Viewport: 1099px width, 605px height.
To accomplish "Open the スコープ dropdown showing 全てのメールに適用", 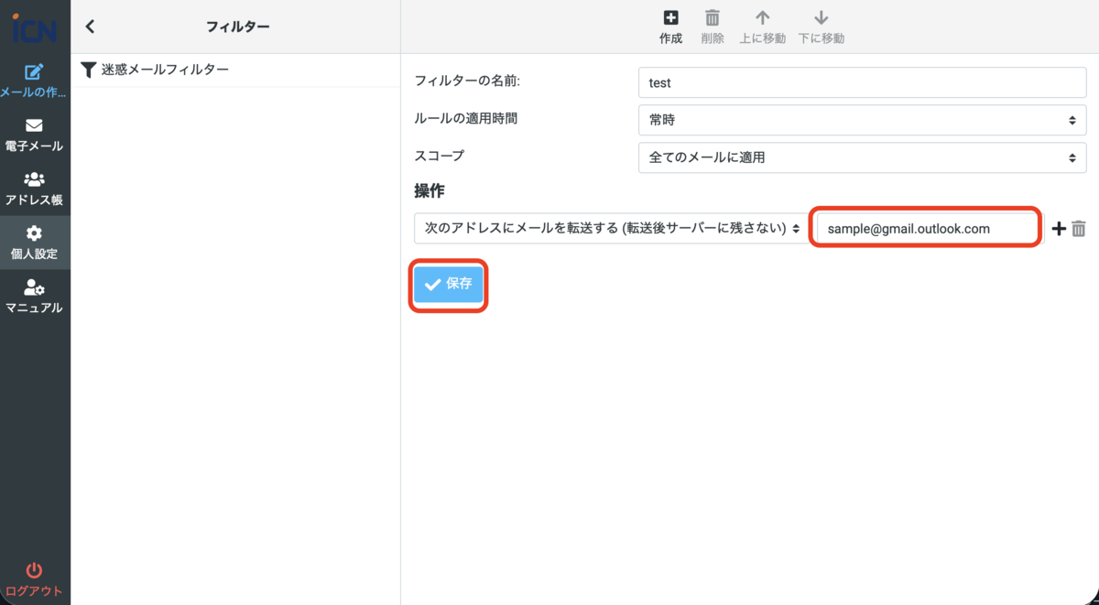I will click(x=861, y=157).
